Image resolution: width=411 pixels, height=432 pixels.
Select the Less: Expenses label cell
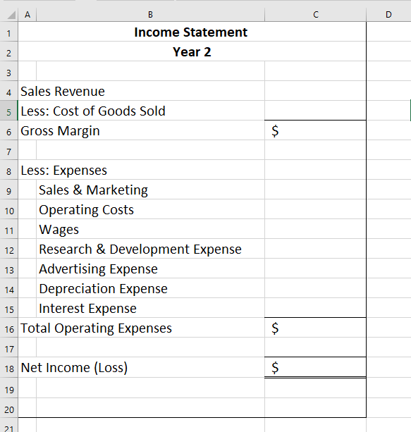142,170
